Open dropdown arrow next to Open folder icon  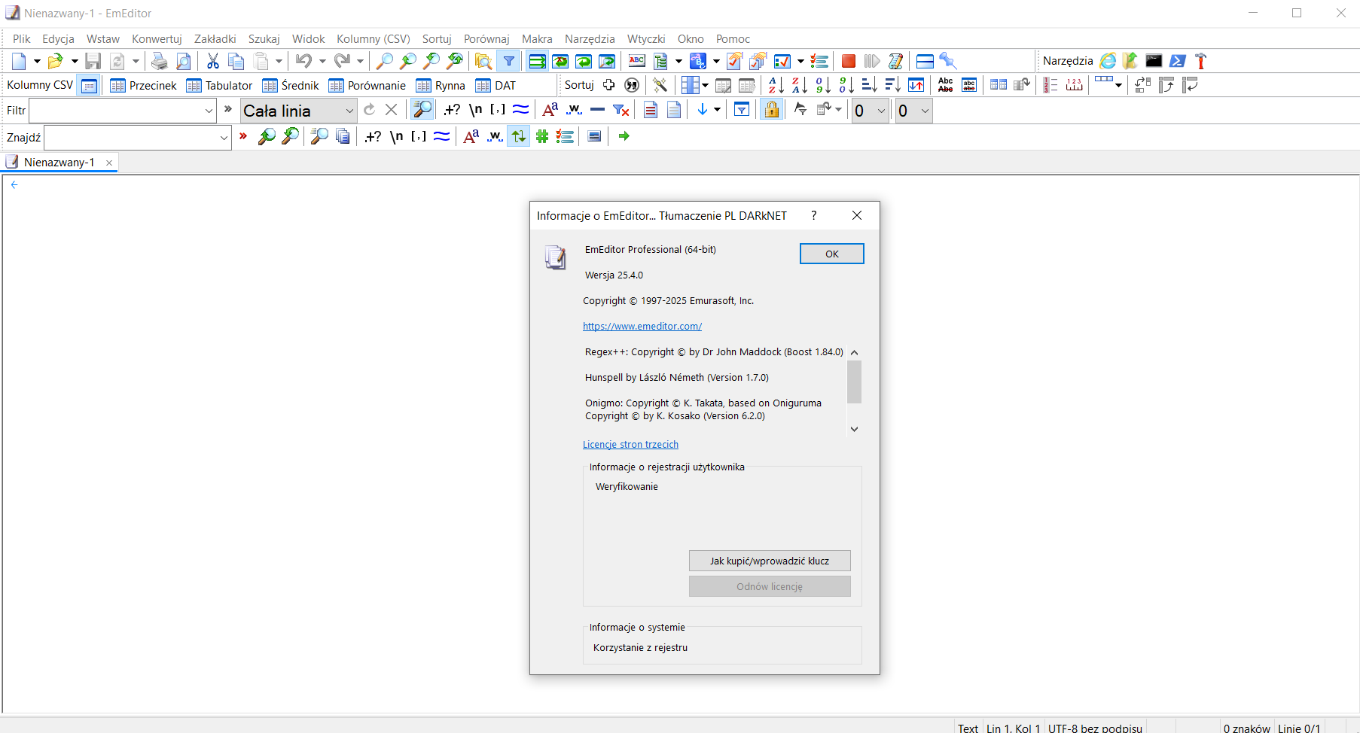pos(74,61)
